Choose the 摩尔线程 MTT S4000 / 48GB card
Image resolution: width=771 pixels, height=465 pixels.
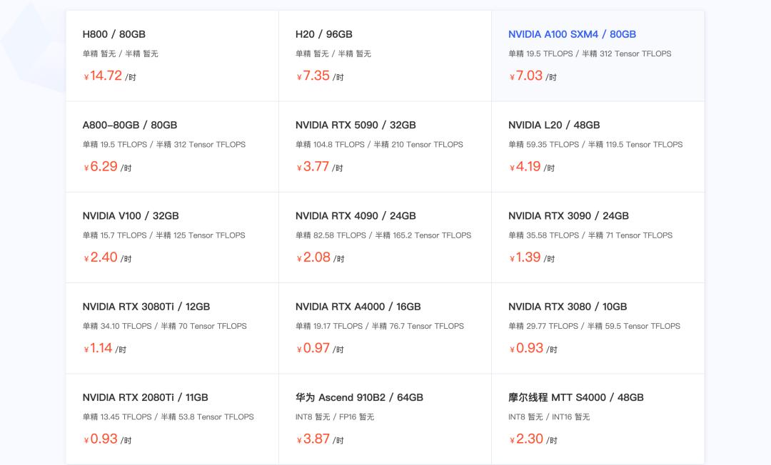click(598, 419)
